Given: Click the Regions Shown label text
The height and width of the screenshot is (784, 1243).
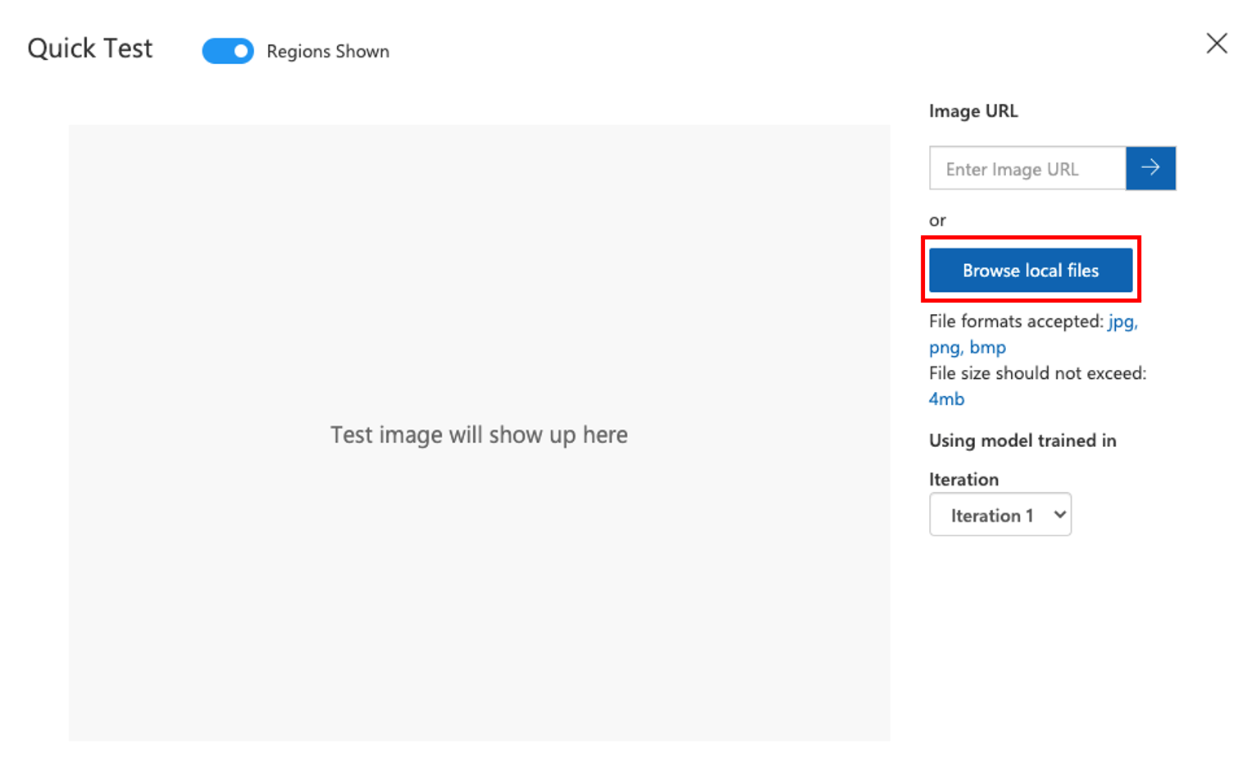Looking at the screenshot, I should coord(328,52).
